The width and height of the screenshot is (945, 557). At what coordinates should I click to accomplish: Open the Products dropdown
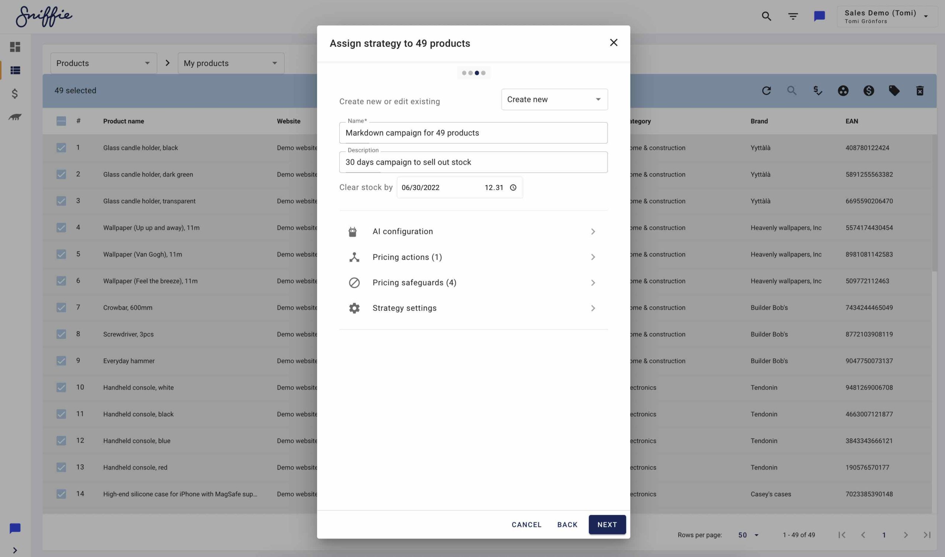tap(104, 63)
